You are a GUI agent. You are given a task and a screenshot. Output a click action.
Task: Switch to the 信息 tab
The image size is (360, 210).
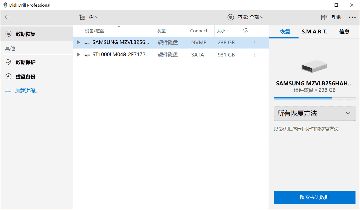(344, 31)
